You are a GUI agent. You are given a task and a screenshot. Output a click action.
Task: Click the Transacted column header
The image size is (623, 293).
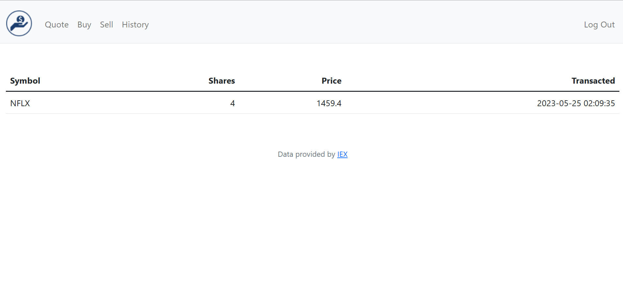[593, 81]
